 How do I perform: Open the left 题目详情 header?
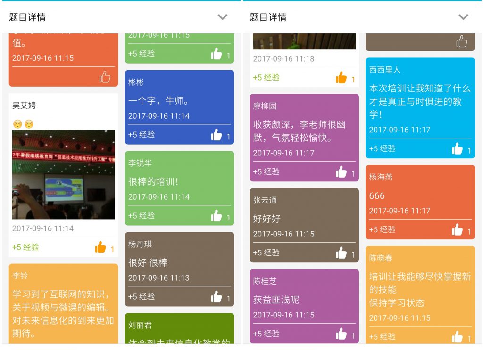point(27,17)
